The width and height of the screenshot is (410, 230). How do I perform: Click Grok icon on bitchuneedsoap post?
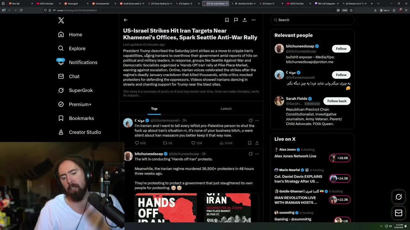pyautogui.click(x=250, y=154)
